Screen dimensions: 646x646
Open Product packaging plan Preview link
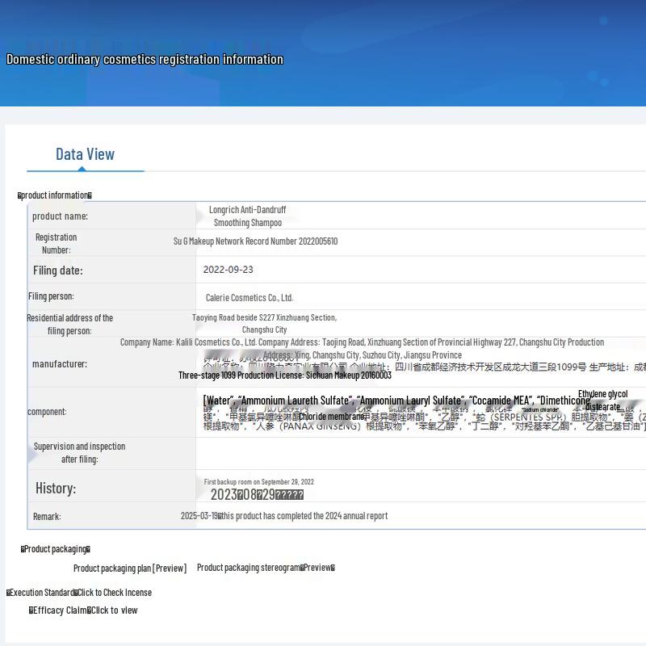[x=130, y=568]
